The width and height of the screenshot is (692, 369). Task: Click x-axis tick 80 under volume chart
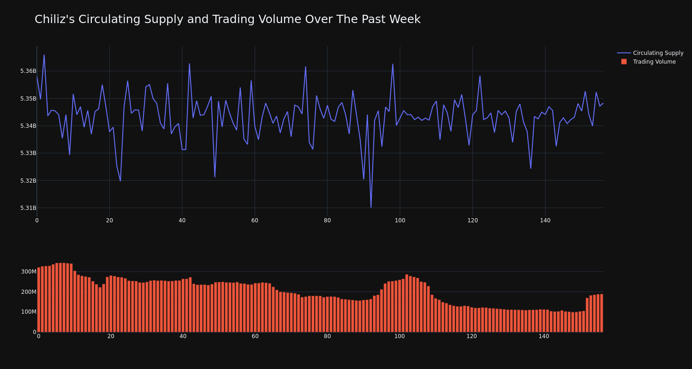(328, 336)
